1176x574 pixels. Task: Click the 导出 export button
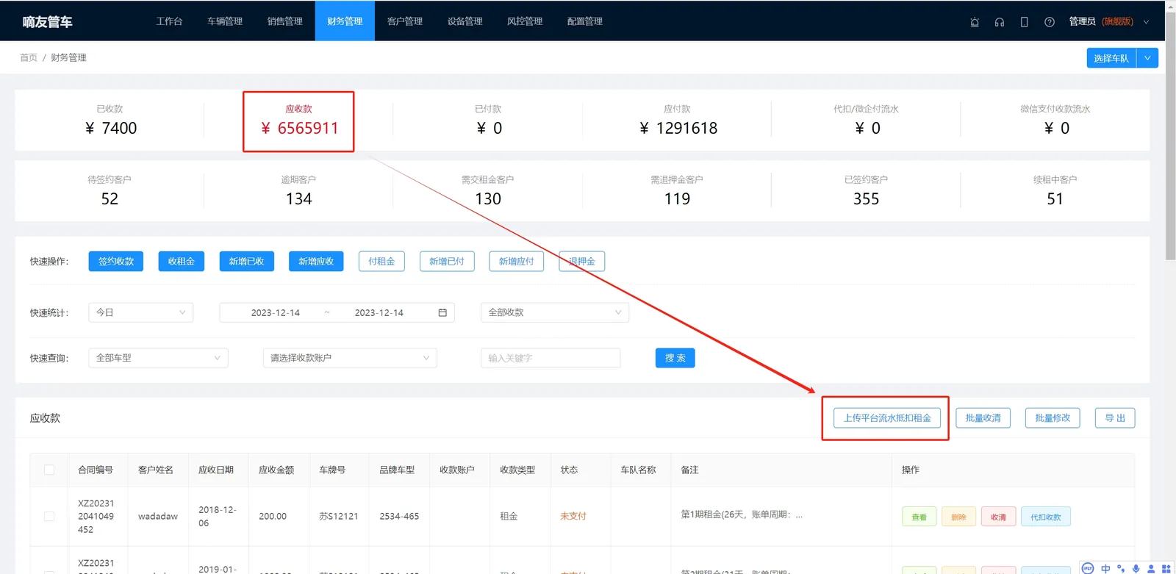(x=1115, y=418)
